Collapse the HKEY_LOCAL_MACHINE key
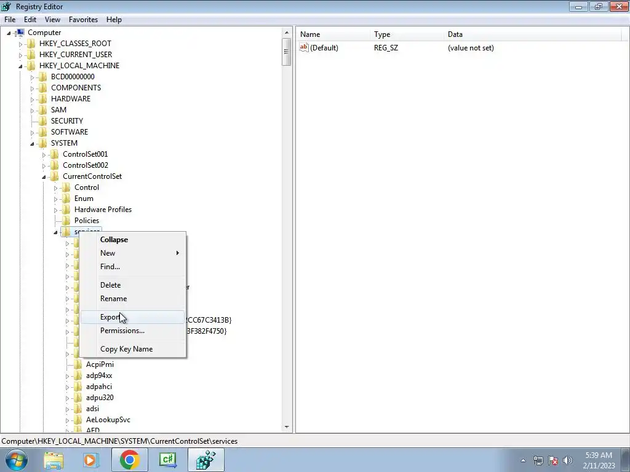This screenshot has height=472, width=630. (x=20, y=66)
